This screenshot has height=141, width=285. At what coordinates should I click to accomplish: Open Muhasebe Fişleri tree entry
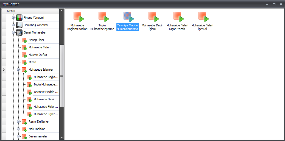pyautogui.click(x=39, y=48)
